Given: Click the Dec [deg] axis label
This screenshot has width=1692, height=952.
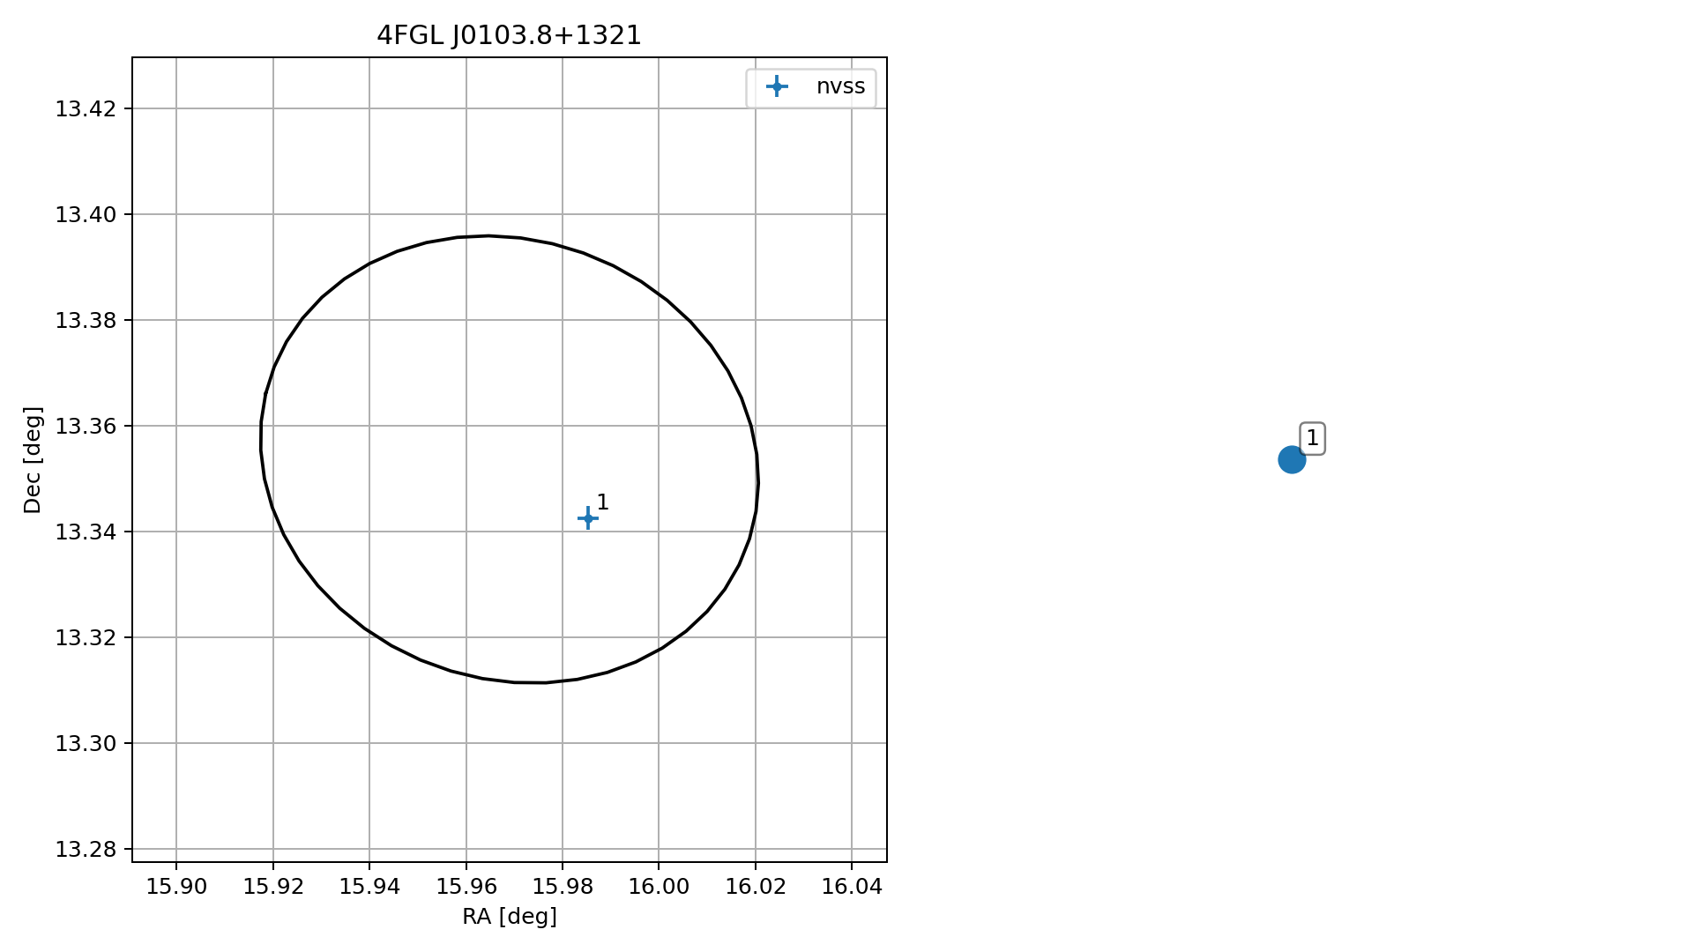Looking at the screenshot, I should point(33,459).
